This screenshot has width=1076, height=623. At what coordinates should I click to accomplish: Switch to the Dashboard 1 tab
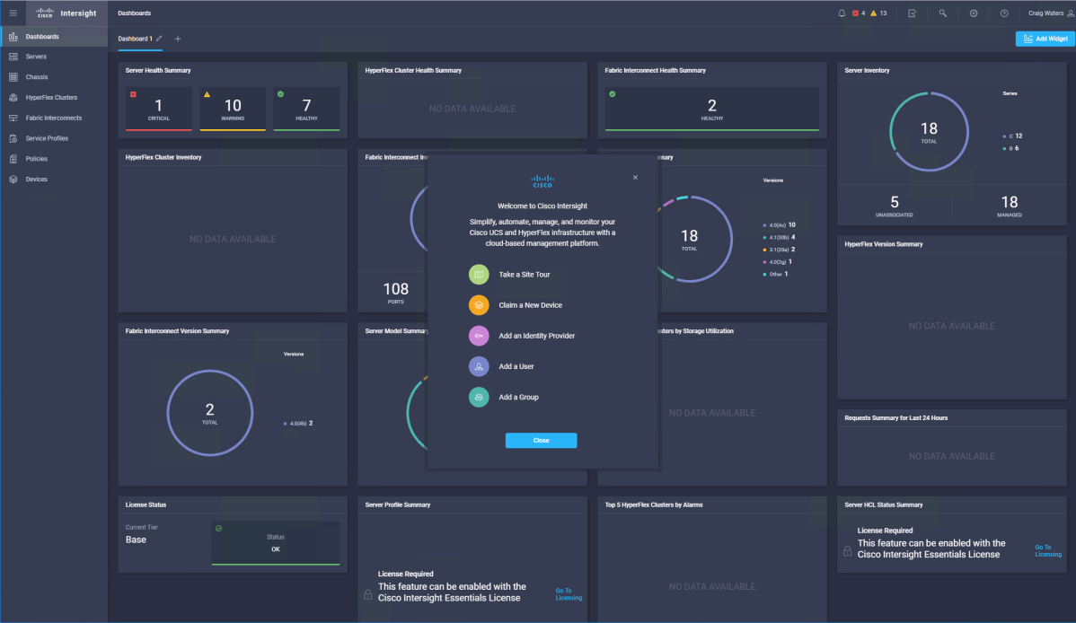pos(133,39)
